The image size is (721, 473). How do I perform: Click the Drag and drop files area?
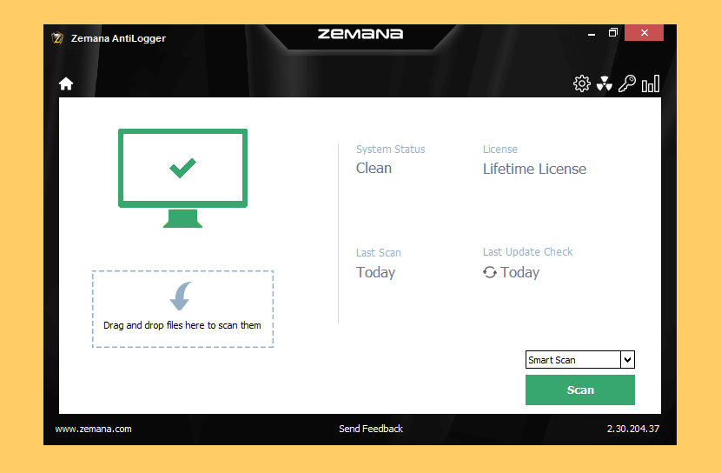(182, 309)
